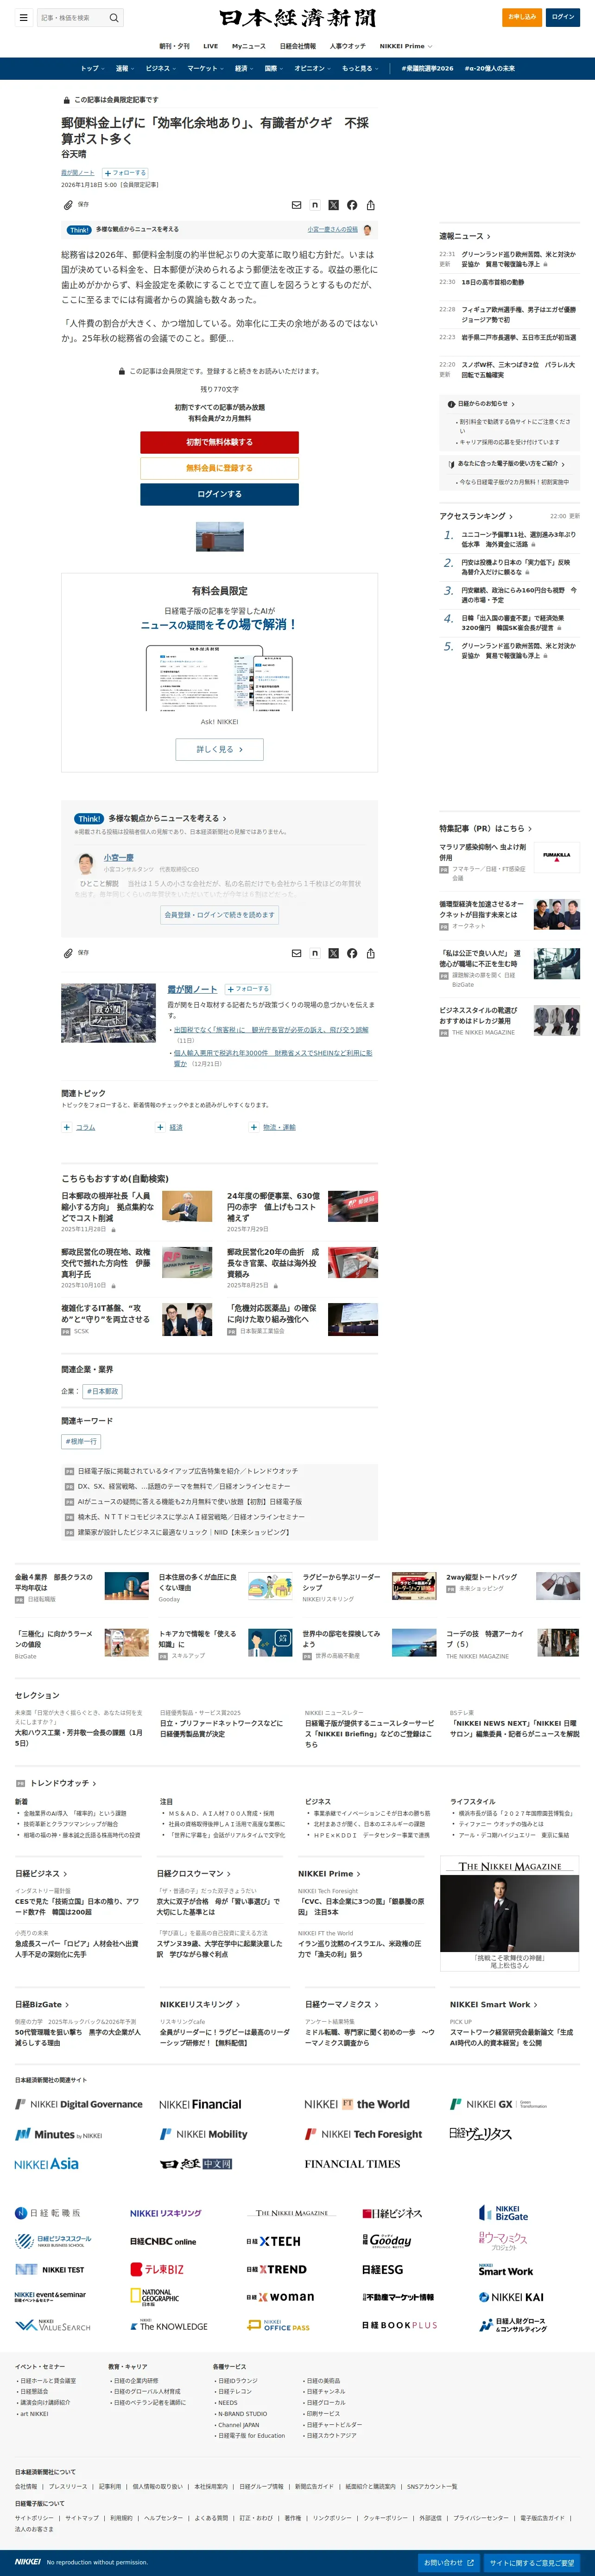Click the 無料会員に登録する button
The height and width of the screenshot is (2576, 595).
(220, 468)
